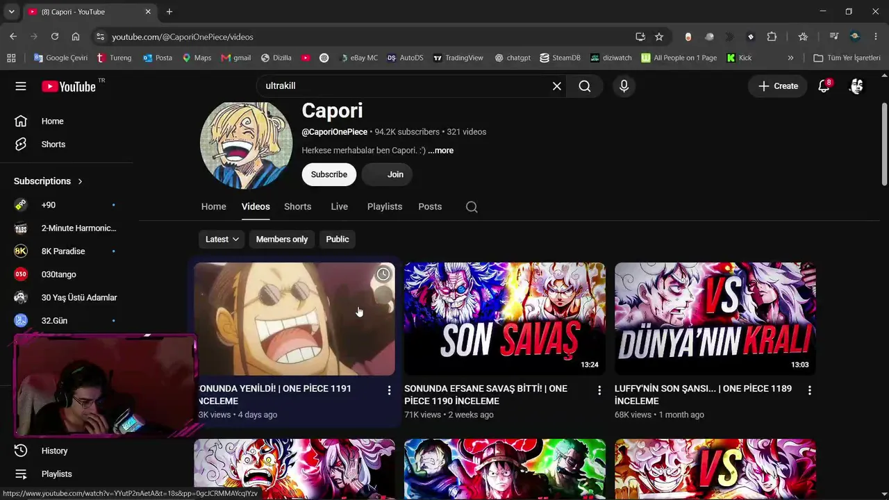Open the Latest sort dropdown
889x500 pixels.
pos(222,239)
